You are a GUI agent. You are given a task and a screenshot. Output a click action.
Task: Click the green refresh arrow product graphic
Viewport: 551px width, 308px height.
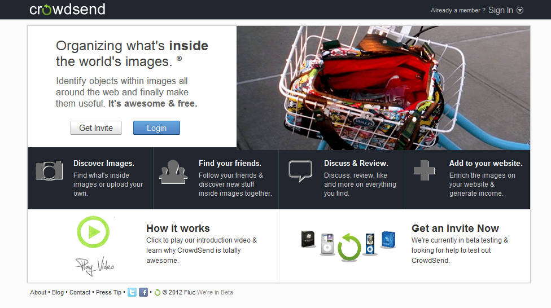pos(349,248)
